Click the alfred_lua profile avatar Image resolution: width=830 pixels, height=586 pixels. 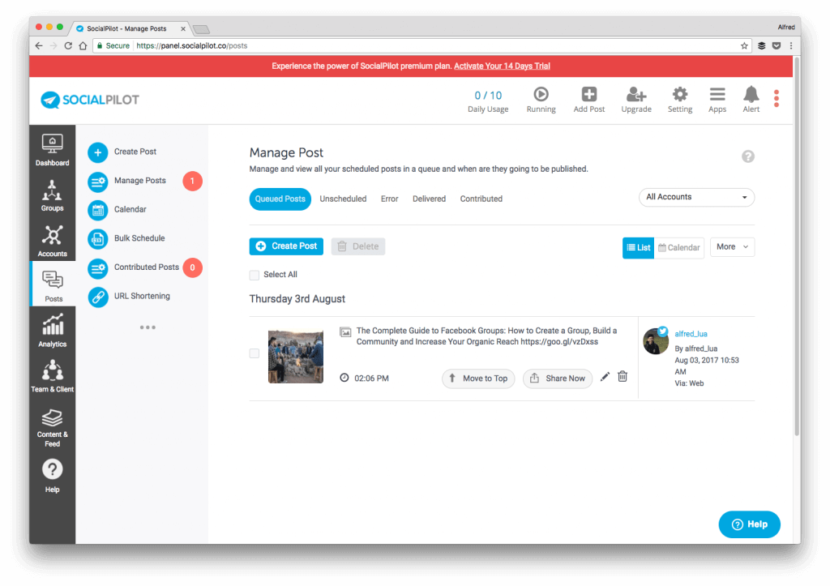(655, 341)
